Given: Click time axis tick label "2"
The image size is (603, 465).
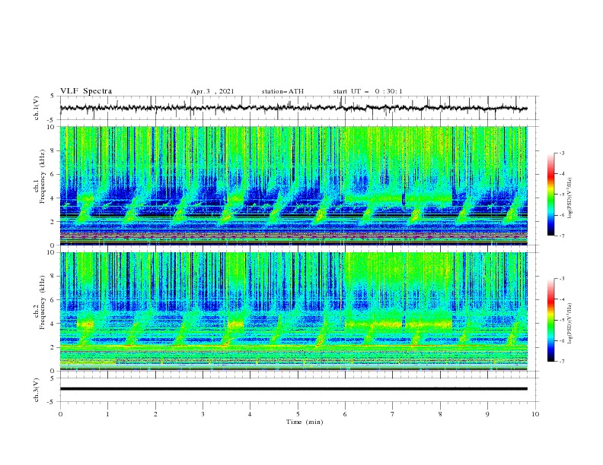Looking at the screenshot, I should (x=155, y=414).
